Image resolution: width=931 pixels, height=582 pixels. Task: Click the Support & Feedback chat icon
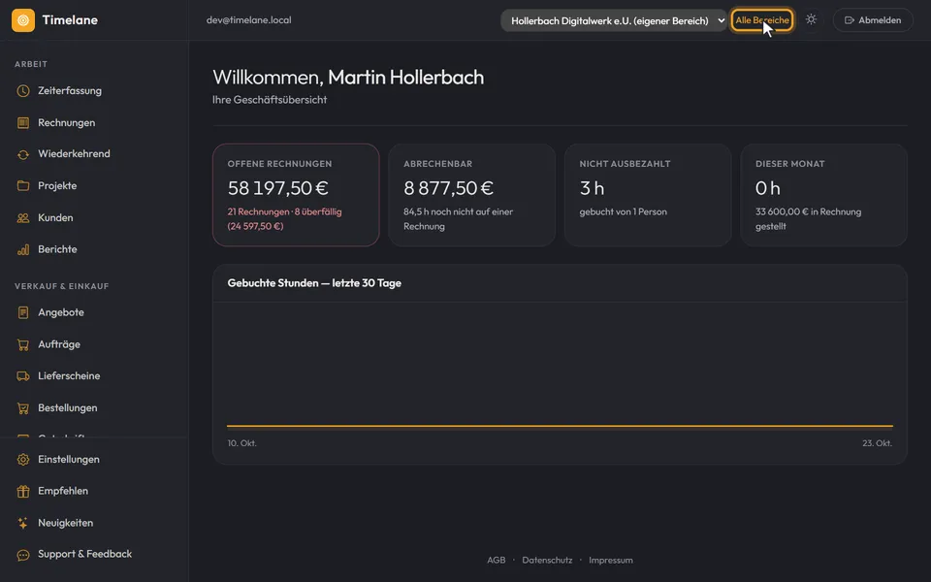click(23, 555)
